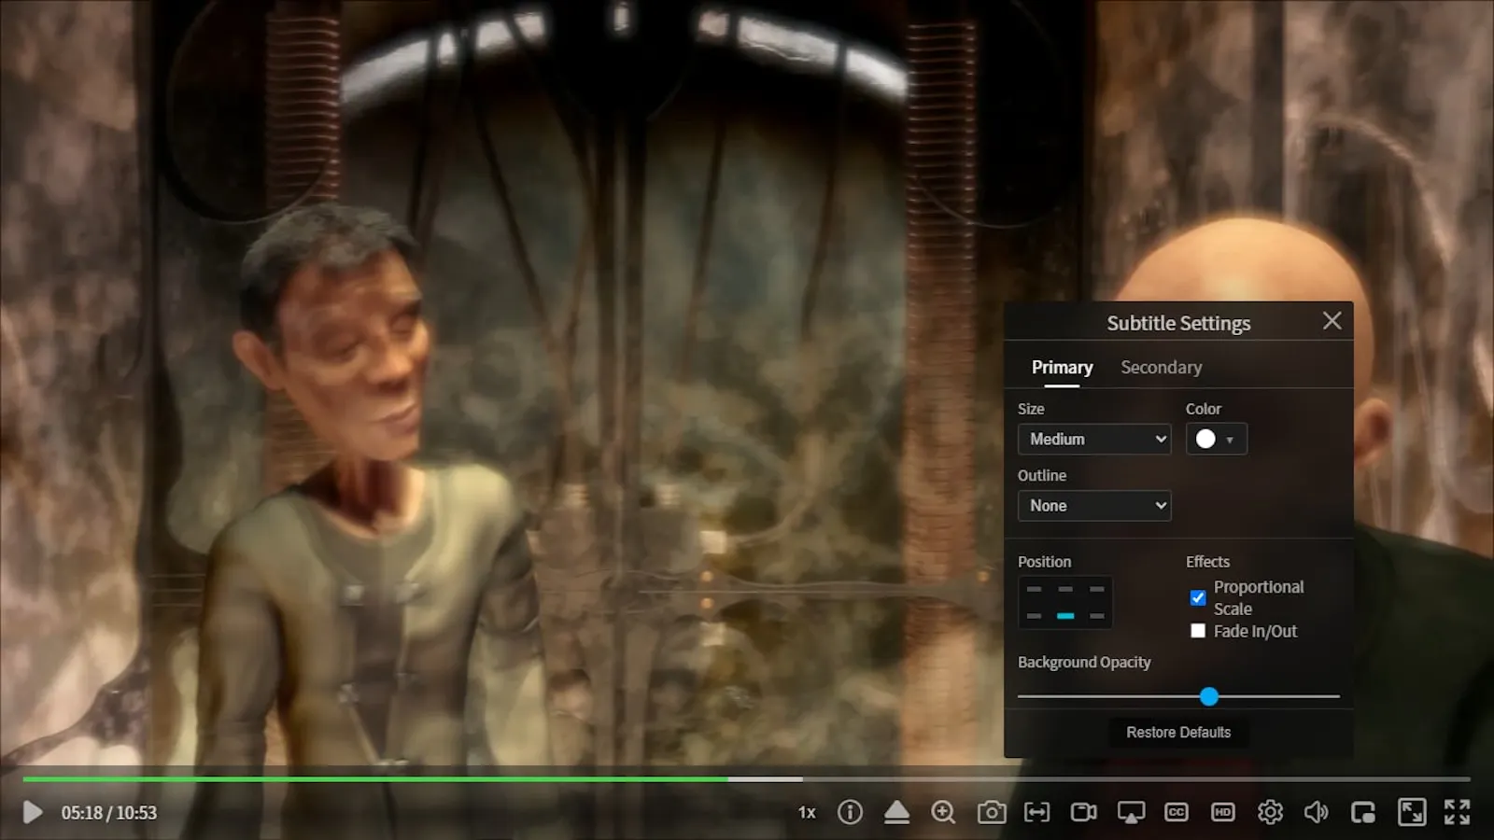Open the Outline dropdown set to None
The image size is (1494, 840).
(1094, 505)
